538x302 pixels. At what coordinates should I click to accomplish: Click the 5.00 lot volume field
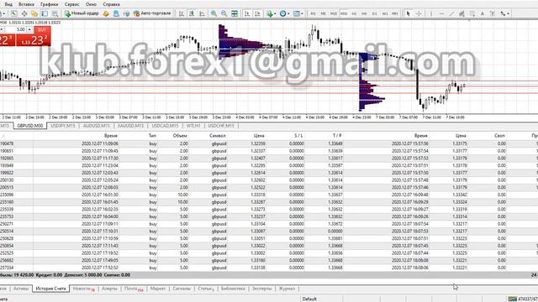coord(16,30)
